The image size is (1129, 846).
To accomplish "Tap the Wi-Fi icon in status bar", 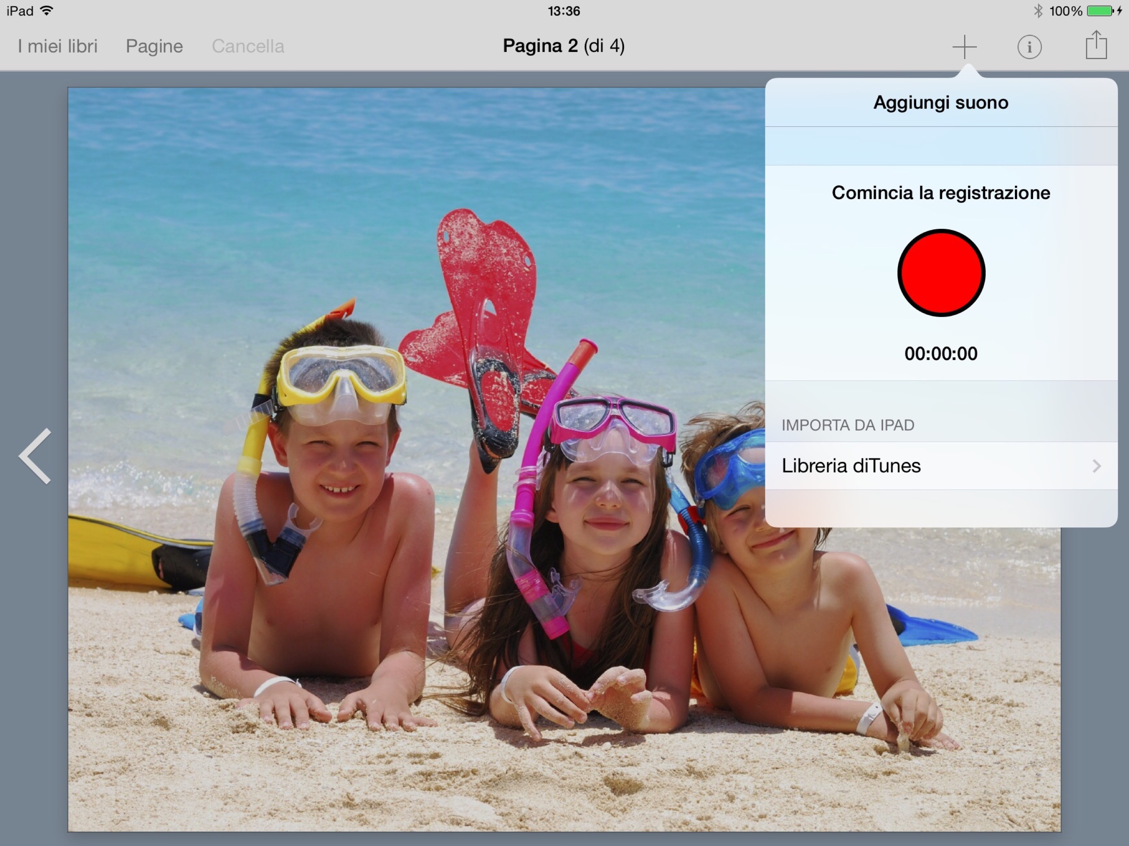I will (46, 11).
